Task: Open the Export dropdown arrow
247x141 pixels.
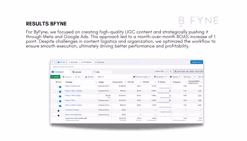Action: 195,77
